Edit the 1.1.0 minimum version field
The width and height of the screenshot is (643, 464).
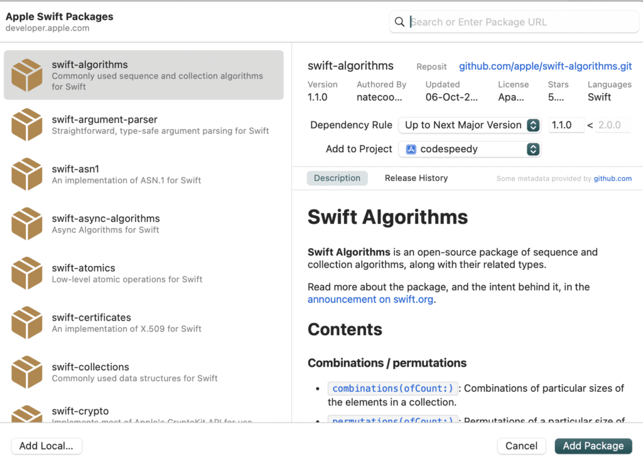[x=566, y=125]
